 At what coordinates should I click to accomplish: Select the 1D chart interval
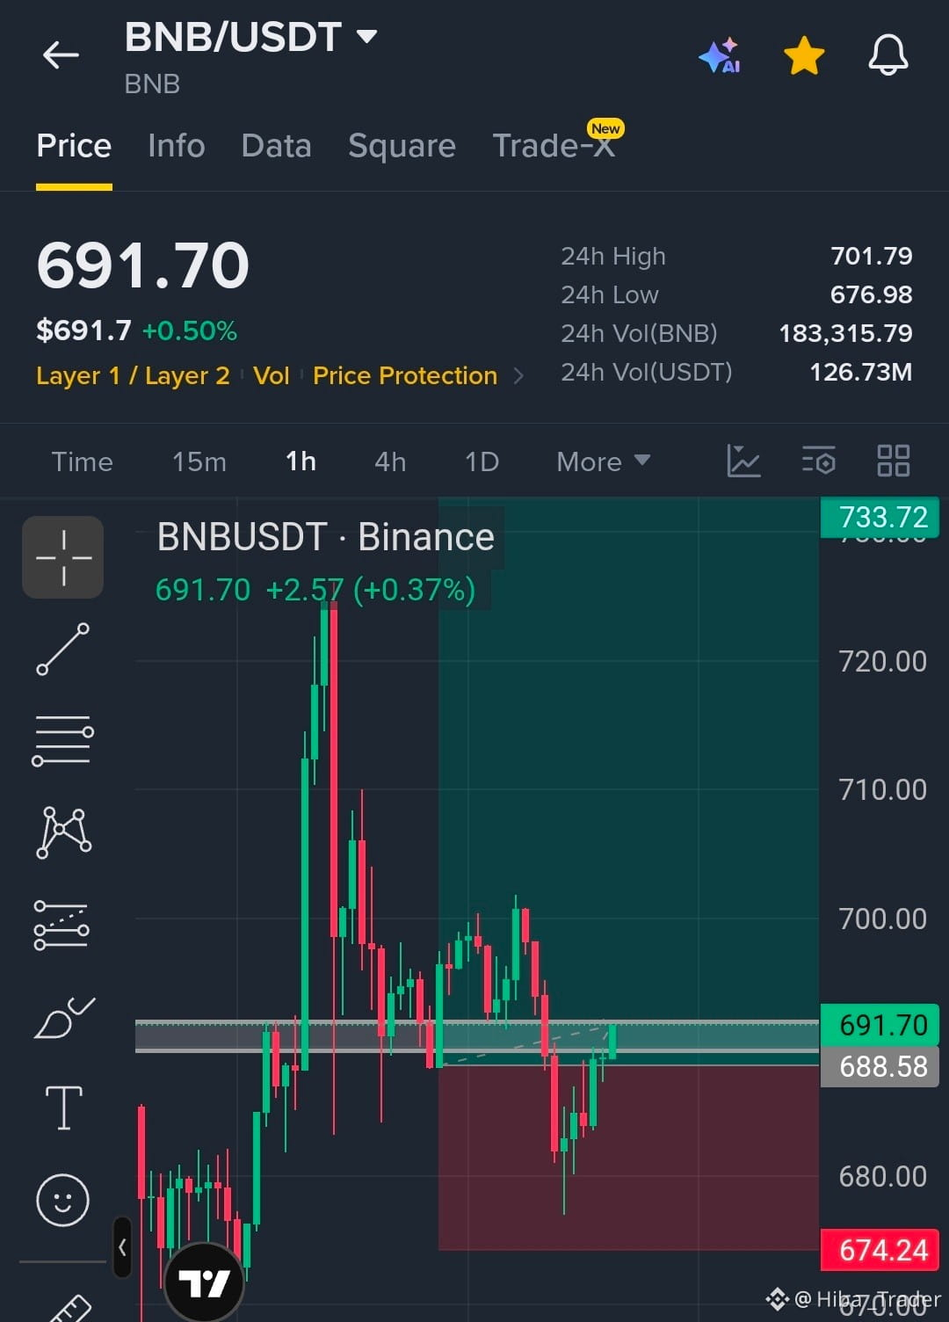pos(482,462)
